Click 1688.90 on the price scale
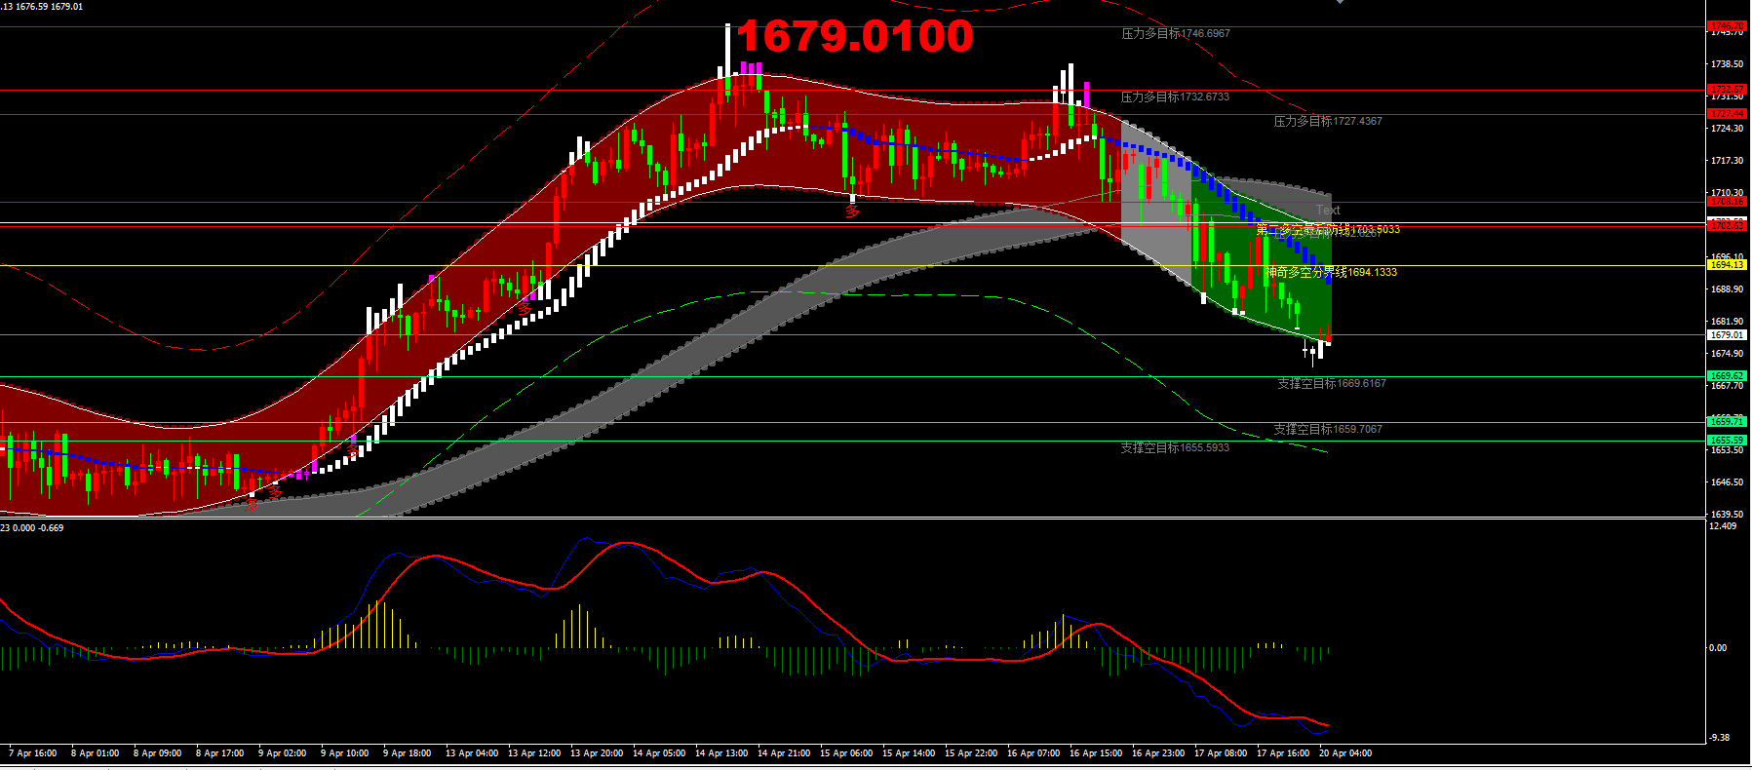 (1727, 289)
